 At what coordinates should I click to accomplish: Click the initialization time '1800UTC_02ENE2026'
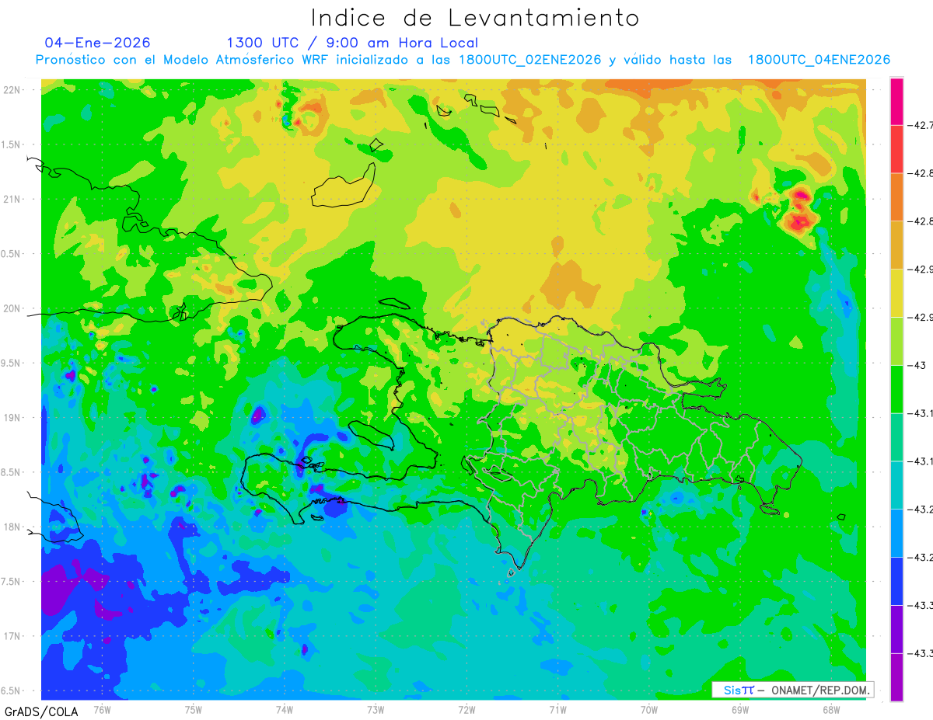pos(530,60)
